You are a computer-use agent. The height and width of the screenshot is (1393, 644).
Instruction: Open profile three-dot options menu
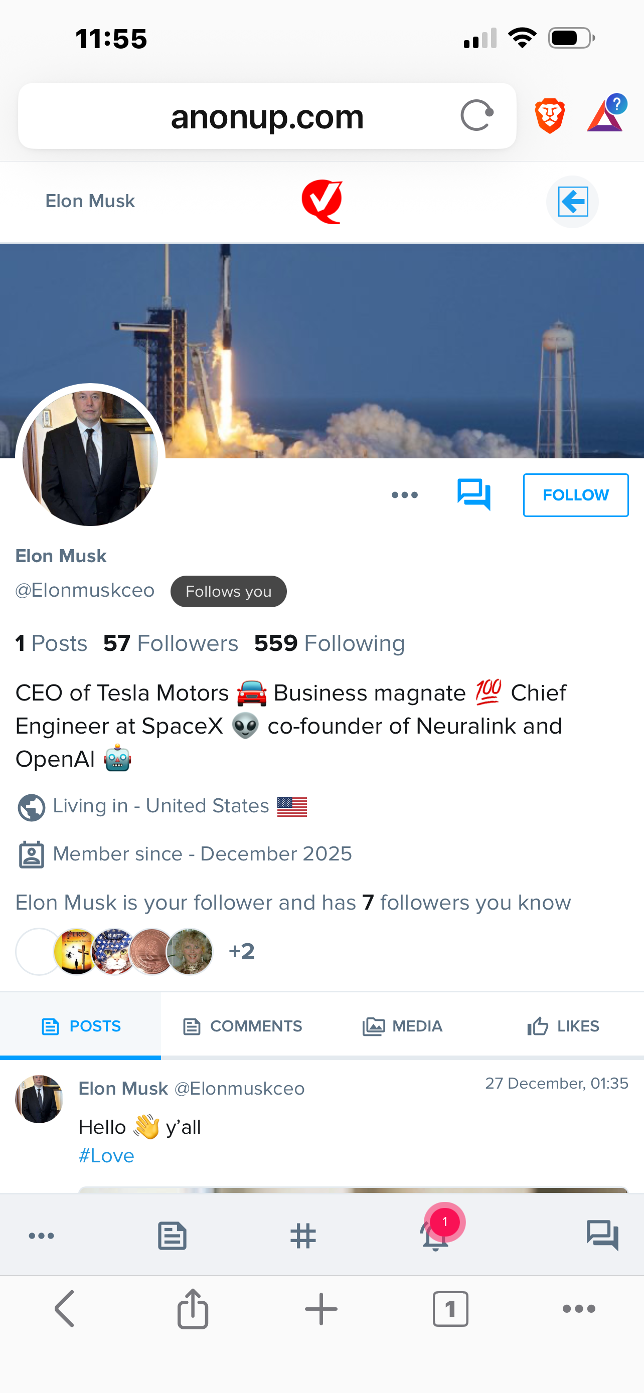(x=404, y=495)
